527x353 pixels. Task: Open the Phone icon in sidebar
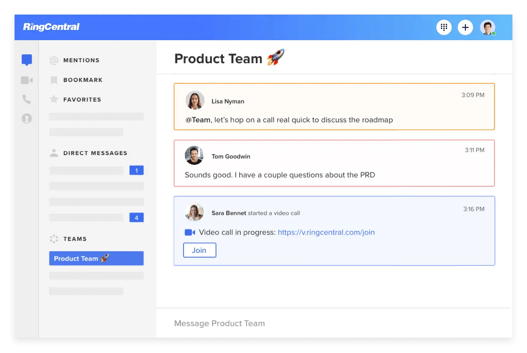click(x=27, y=100)
